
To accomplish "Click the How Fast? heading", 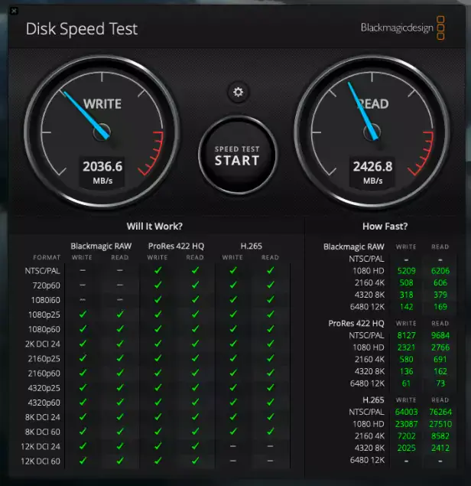I will 385,227.
